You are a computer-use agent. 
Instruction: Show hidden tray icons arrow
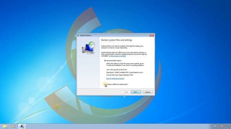pyautogui.click(x=219, y=126)
